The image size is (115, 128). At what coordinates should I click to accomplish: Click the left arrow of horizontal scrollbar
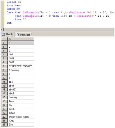point(2,29)
